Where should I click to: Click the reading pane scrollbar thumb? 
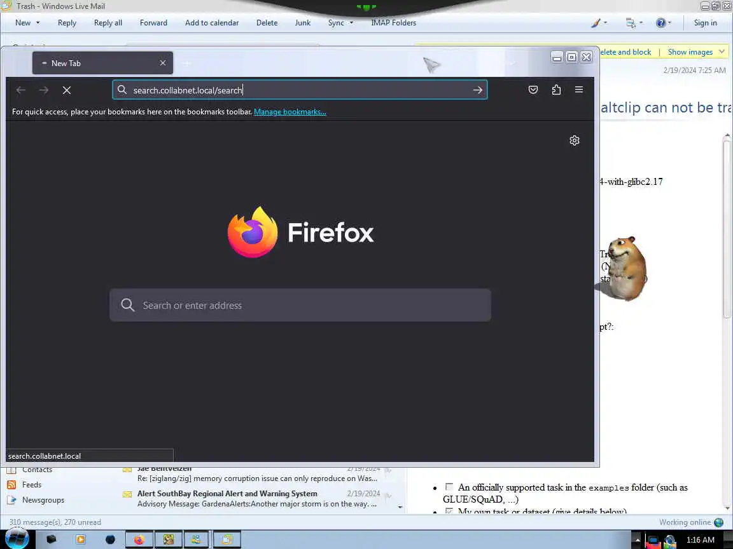[727, 229]
